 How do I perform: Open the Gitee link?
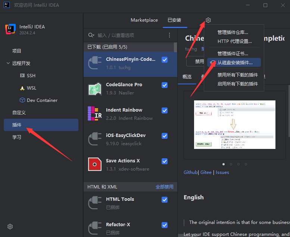pyautogui.click(x=206, y=172)
